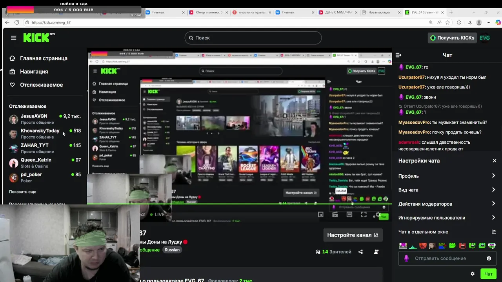Image resolution: width=502 pixels, height=282 pixels.
Task: Toggle theater mode on the player
Action: point(349,215)
